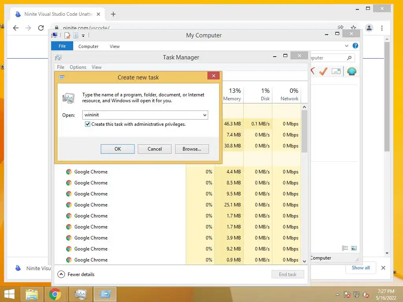Click the 46.3 MB memory cell
Image resolution: width=403 pixels, height=302 pixels.
tap(232, 124)
